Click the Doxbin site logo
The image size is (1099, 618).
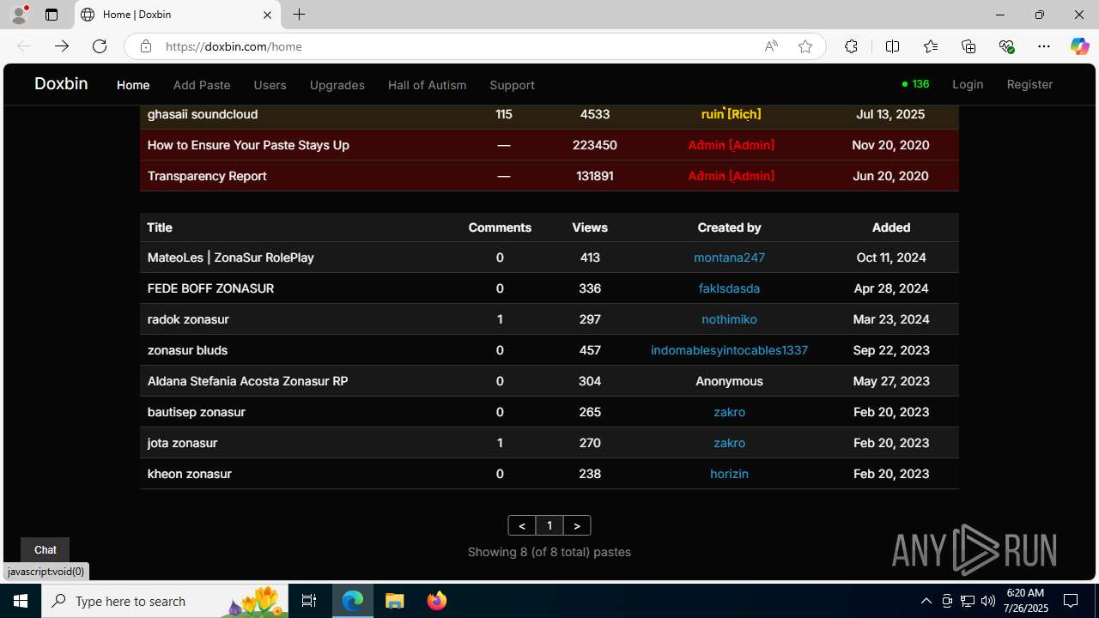61,83
